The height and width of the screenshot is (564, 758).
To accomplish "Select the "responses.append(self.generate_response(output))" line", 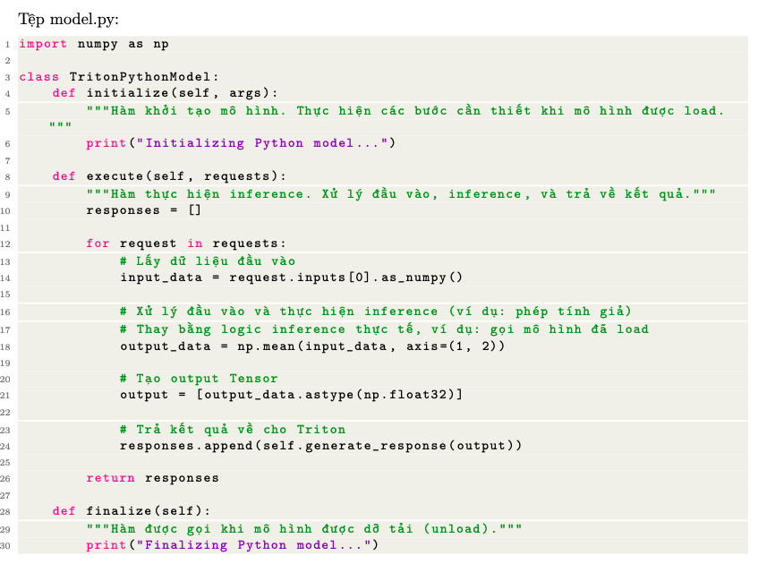I will point(321,446).
